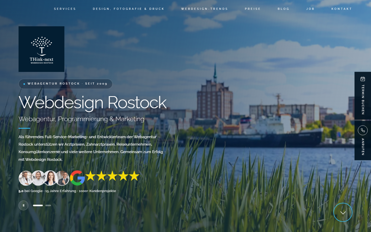This screenshot has width=371, height=232.
Task: Click the five-star rating
Action: coord(112,176)
